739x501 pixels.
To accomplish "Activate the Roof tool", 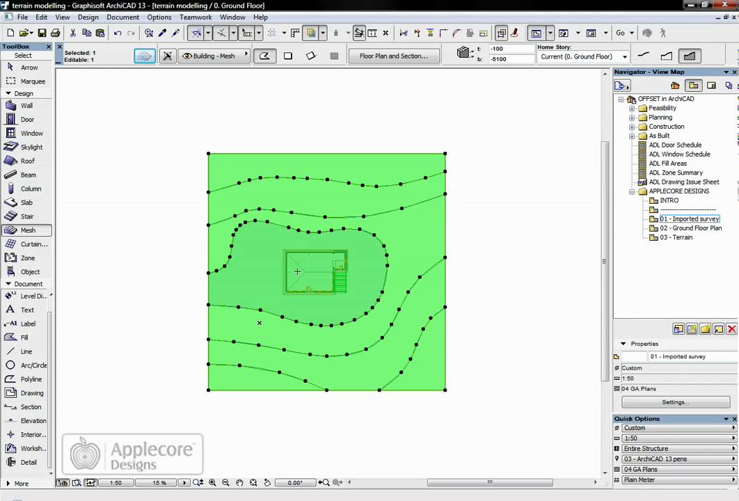I will (x=26, y=161).
